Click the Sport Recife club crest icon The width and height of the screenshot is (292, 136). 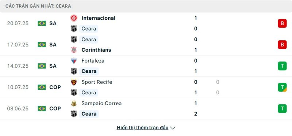tap(74, 82)
